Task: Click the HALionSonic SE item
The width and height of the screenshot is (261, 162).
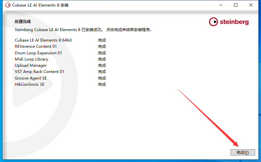Action: (30, 84)
